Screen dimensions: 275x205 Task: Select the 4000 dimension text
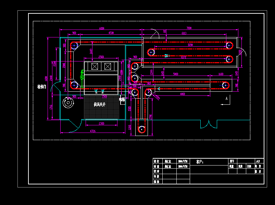[183, 94]
